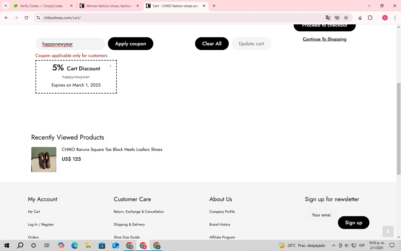
Task: Open Log In / Register link
Action: tap(41, 225)
